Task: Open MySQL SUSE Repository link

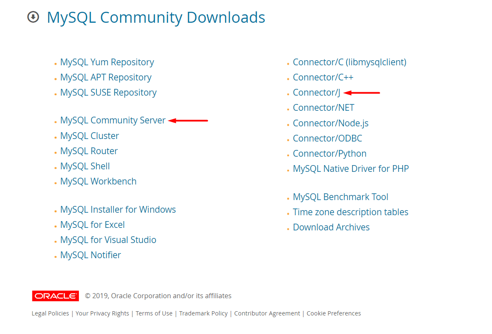Action: coord(108,93)
